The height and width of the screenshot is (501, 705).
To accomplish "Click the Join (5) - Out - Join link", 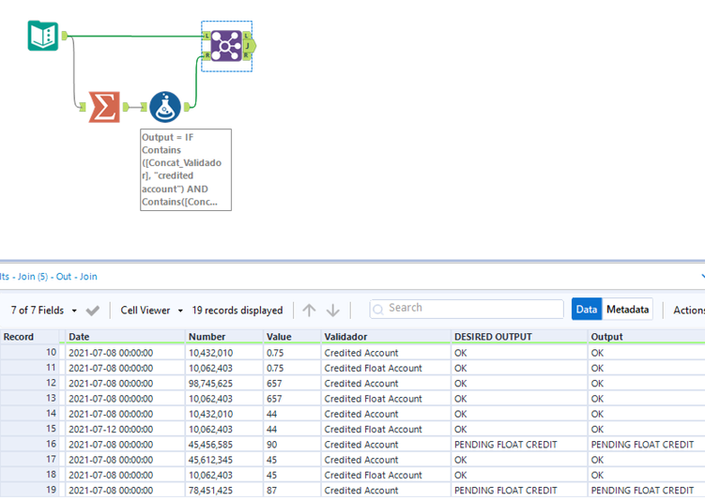I will 57,277.
